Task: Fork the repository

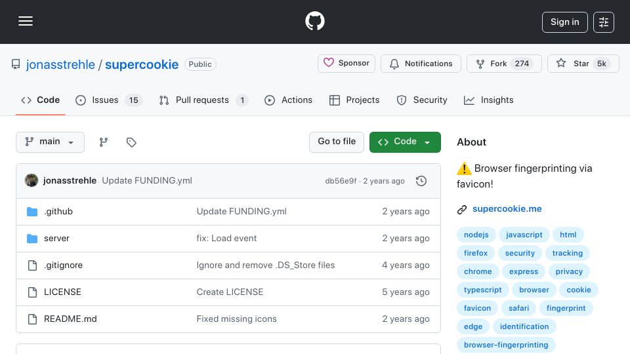Action: tap(504, 64)
